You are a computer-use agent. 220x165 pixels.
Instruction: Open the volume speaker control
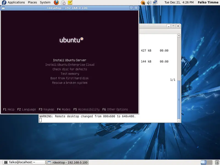point(149,2)
